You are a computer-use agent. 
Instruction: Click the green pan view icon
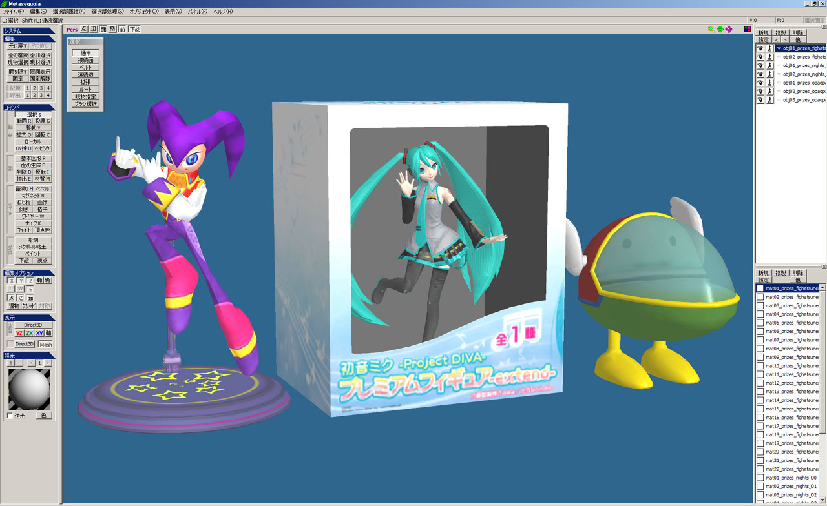click(720, 29)
